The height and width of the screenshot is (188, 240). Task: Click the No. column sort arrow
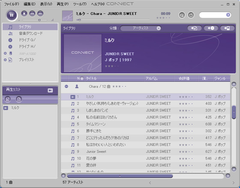coord(82,78)
